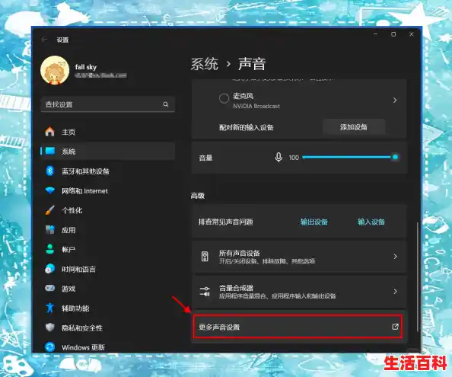Open the fall sky profile avatar
Image resolution: width=452 pixels, height=377 pixels.
55,70
